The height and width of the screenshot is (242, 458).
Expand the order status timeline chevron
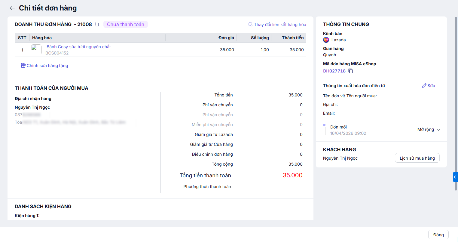coord(438,130)
